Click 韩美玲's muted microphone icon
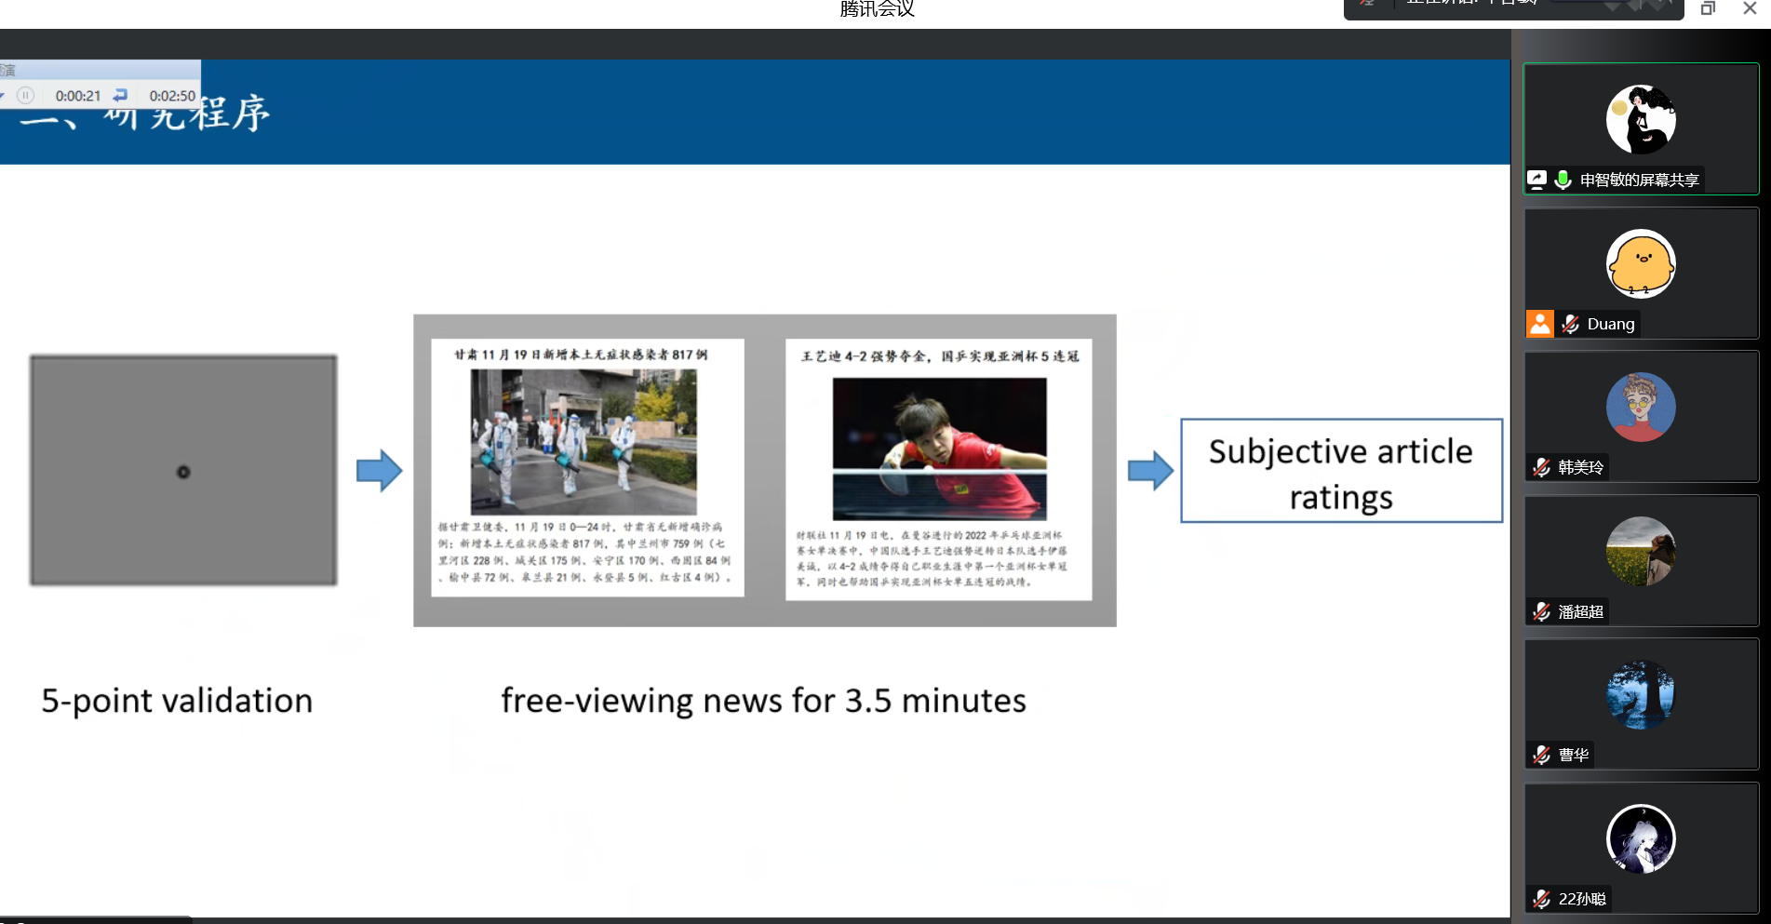This screenshot has height=924, width=1771. (x=1542, y=467)
